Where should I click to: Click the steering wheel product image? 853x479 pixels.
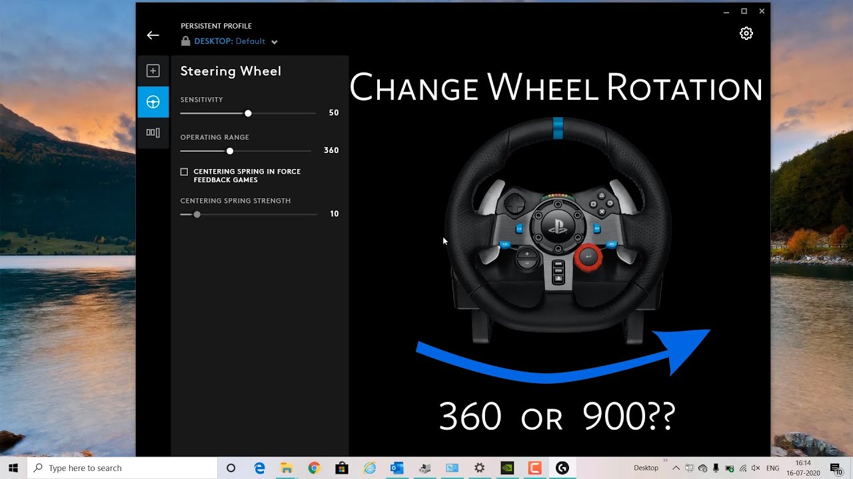(558, 230)
